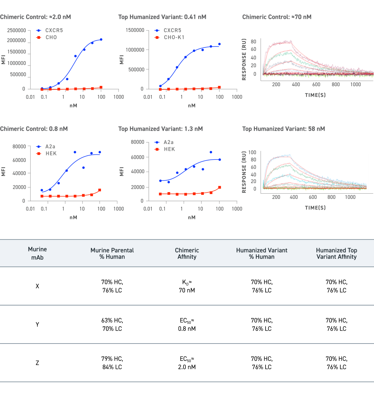Click the 'Humanized Top Variant Affinity' column header
This screenshot has width=374, height=395.
point(336,253)
